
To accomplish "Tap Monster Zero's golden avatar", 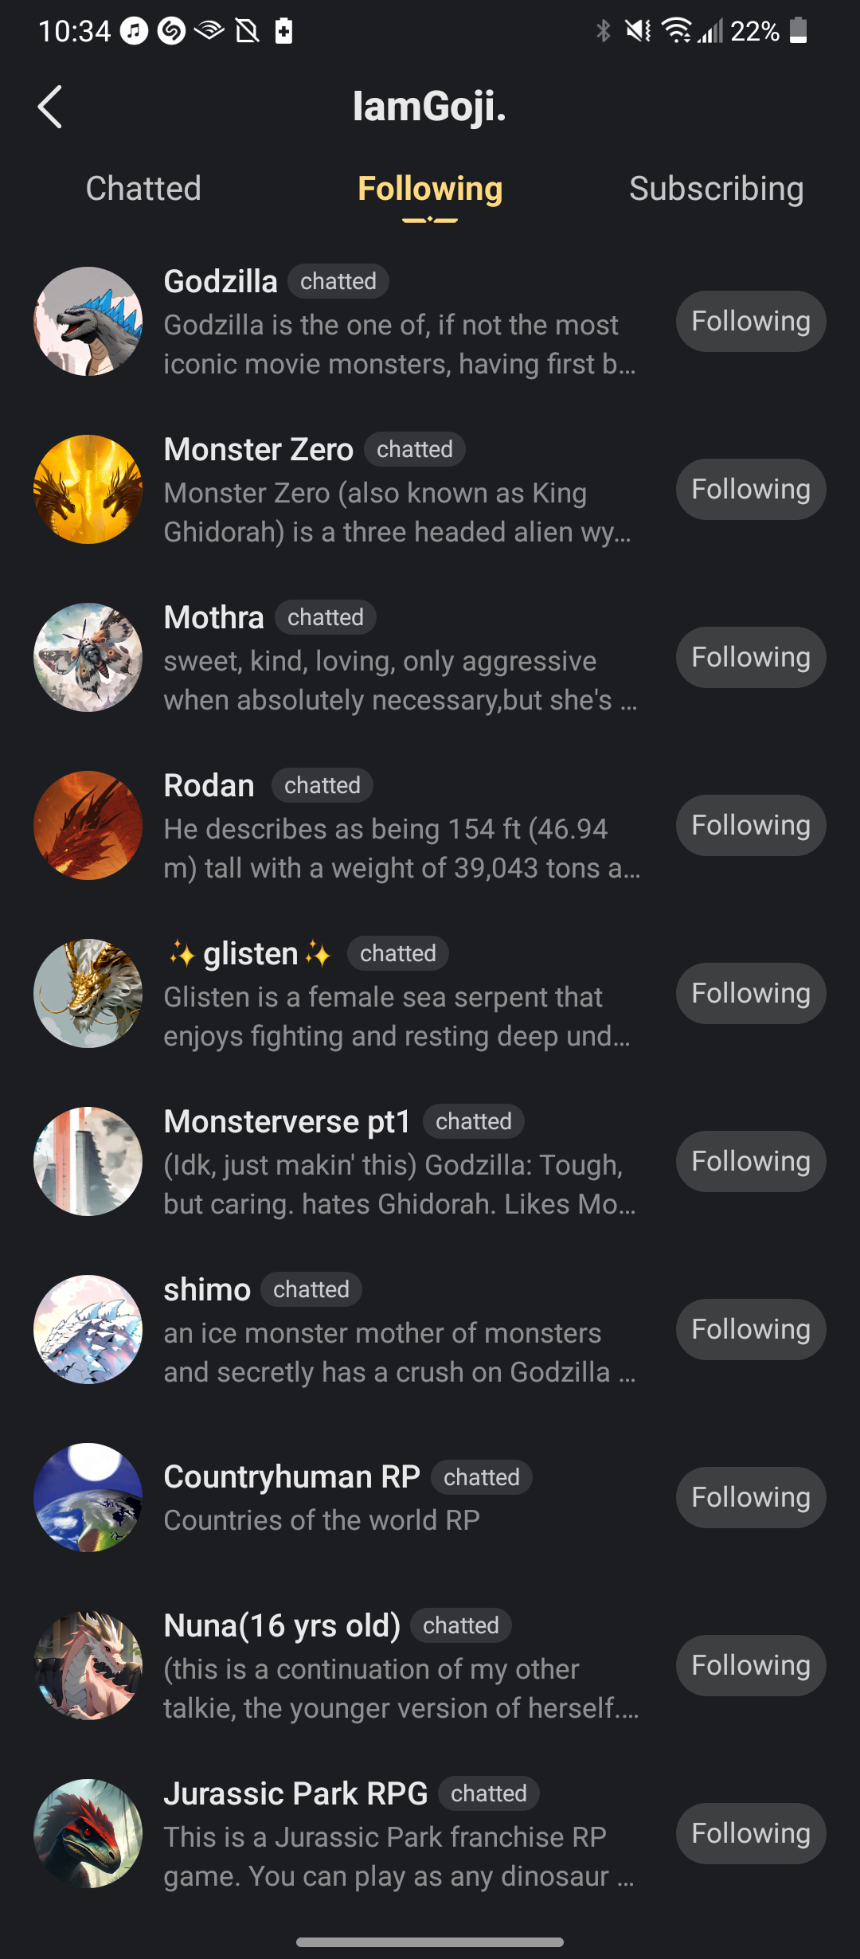I will (88, 490).
